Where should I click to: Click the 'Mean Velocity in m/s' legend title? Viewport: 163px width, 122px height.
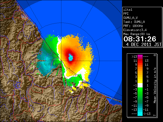click(x=155, y=85)
